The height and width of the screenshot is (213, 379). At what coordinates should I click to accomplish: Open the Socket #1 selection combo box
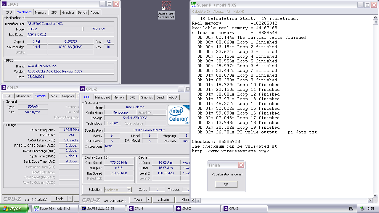[118, 190]
